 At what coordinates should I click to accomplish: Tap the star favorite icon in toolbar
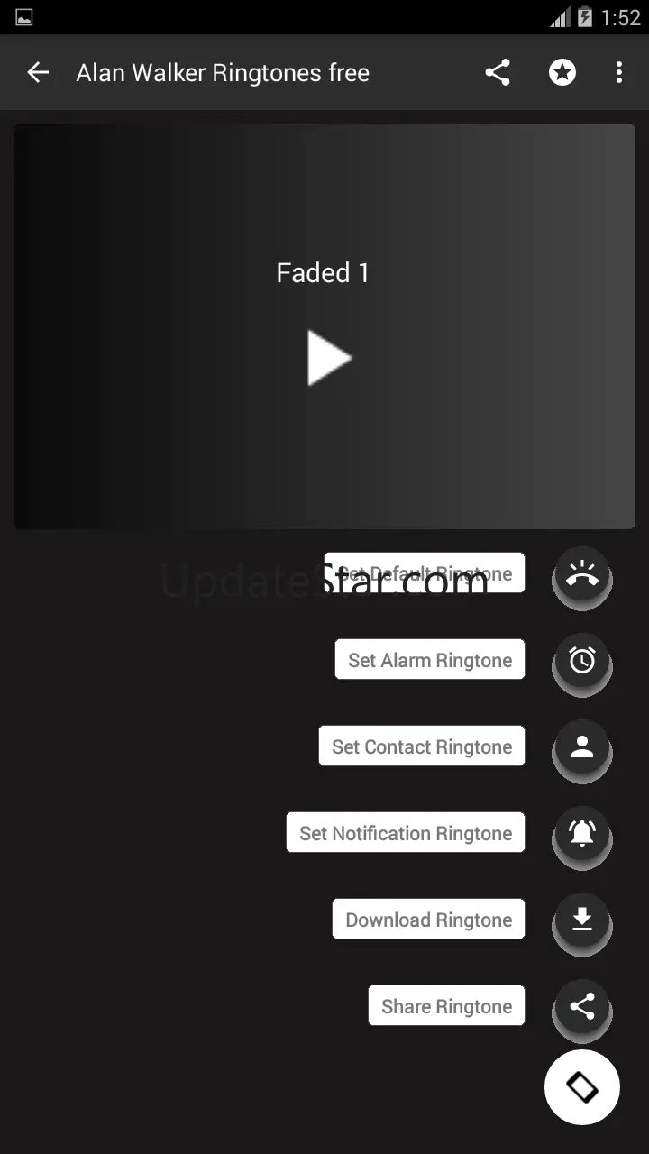562,73
